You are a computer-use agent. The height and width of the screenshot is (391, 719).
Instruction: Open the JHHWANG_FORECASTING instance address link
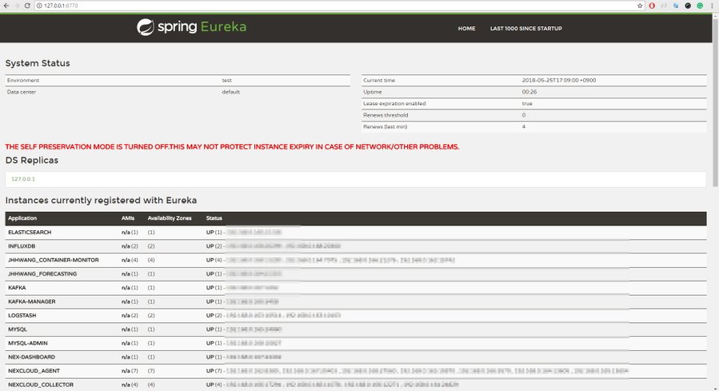(254, 273)
